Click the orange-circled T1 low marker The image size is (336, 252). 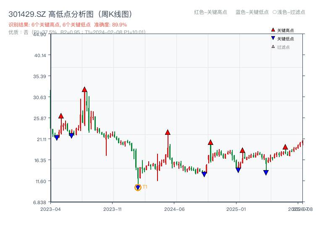(137, 186)
